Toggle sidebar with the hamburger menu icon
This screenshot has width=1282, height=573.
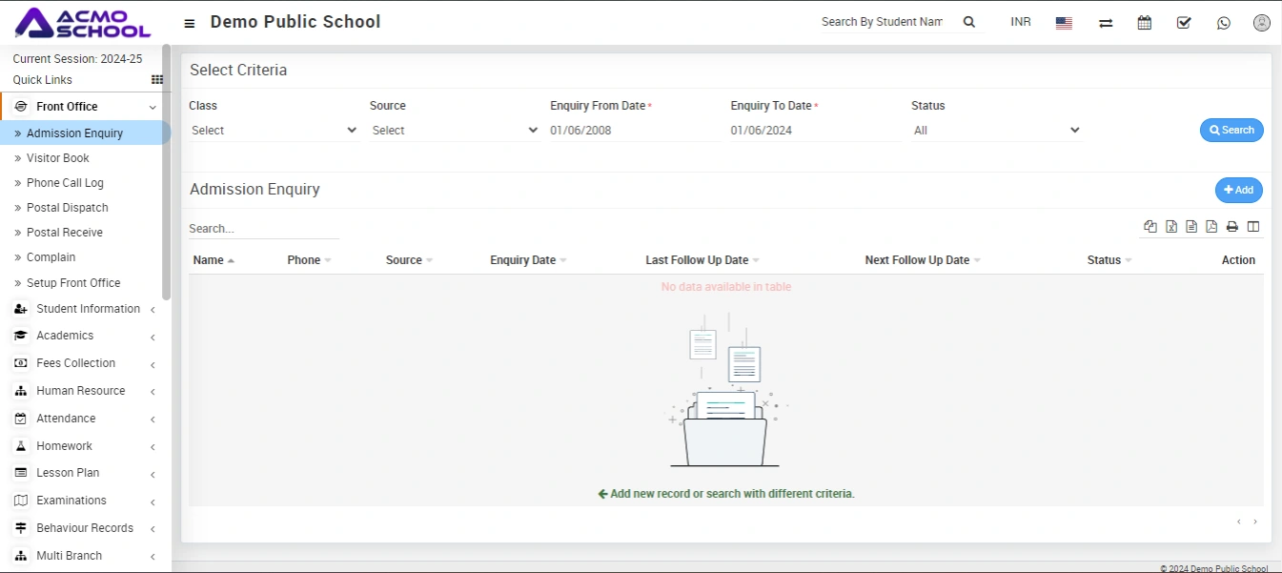click(190, 23)
